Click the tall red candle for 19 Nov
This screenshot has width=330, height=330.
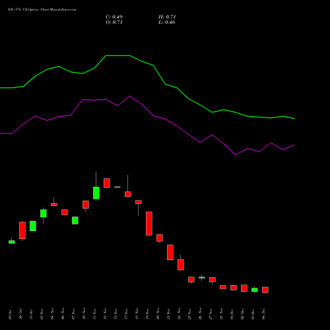[x=149, y=224]
